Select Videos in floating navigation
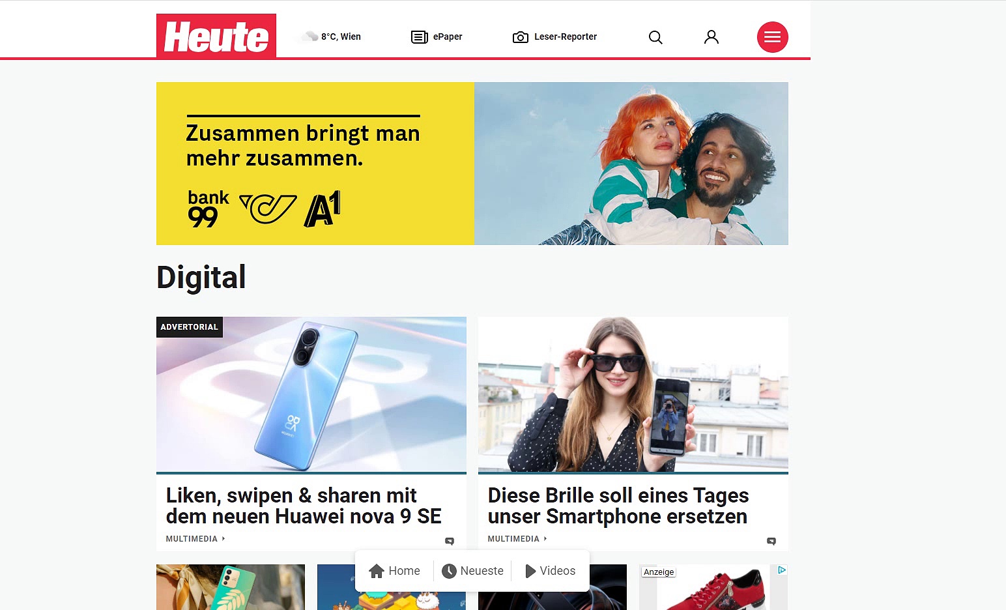This screenshot has width=1006, height=610. click(550, 571)
